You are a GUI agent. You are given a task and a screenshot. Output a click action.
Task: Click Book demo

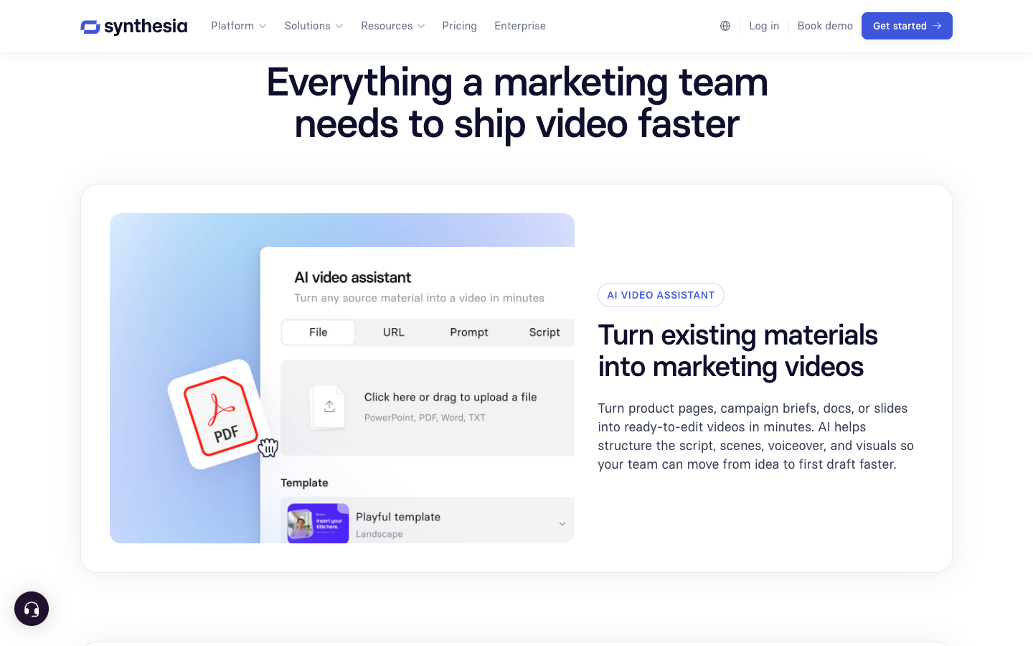click(x=825, y=26)
